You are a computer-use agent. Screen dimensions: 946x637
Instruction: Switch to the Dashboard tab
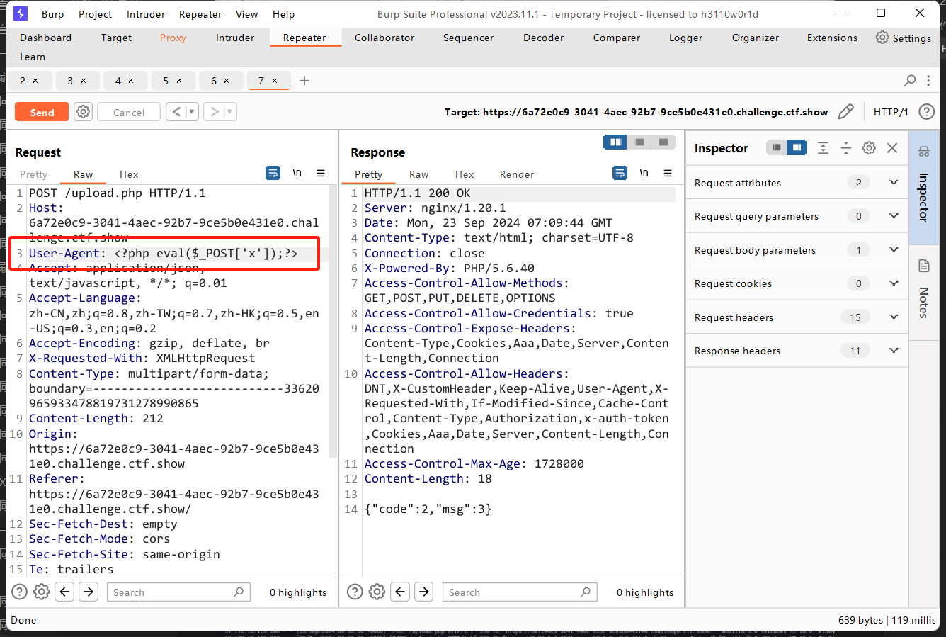[45, 38]
